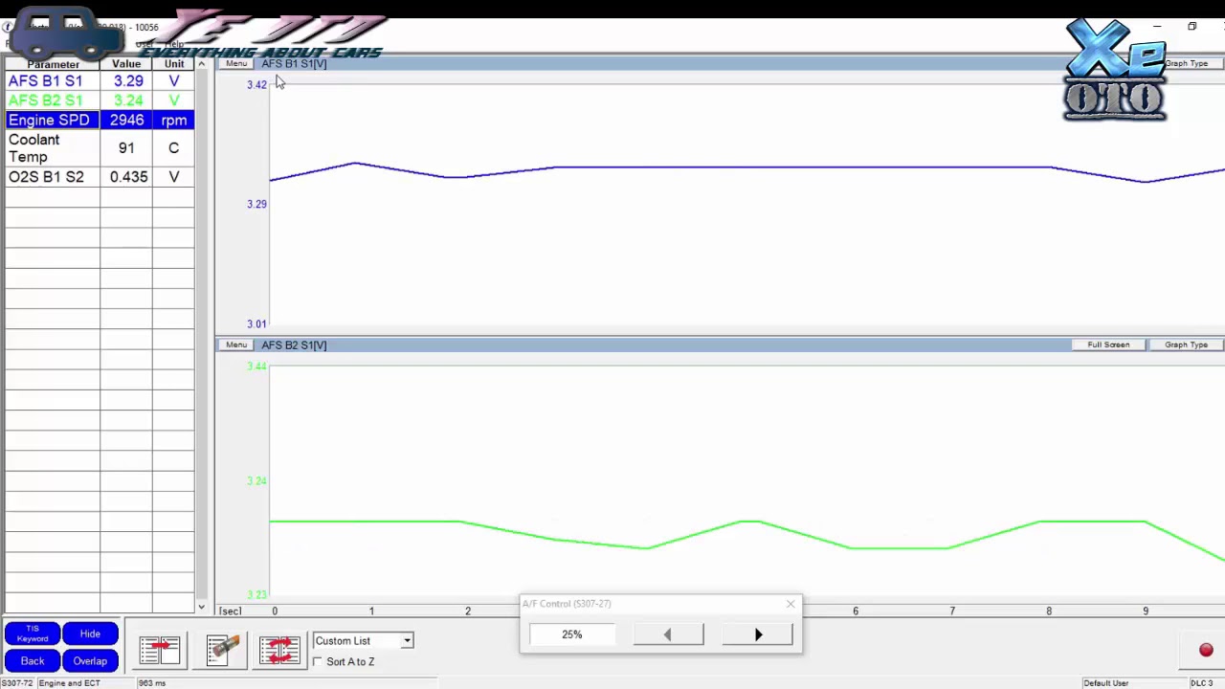
Task: Click the 2946 engine speed value
Action: tap(126, 121)
